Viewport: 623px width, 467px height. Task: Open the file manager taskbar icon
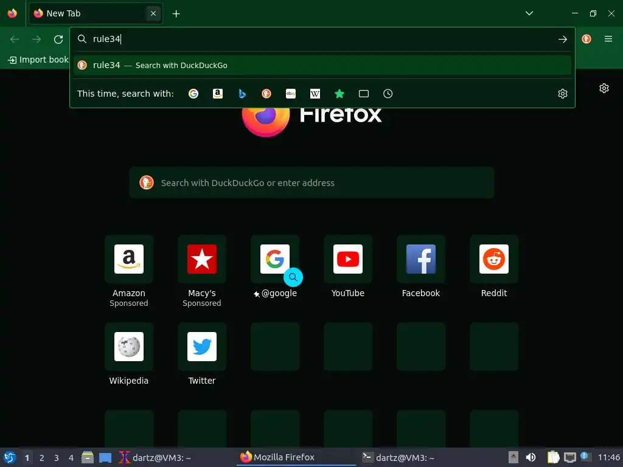pyautogui.click(x=88, y=457)
